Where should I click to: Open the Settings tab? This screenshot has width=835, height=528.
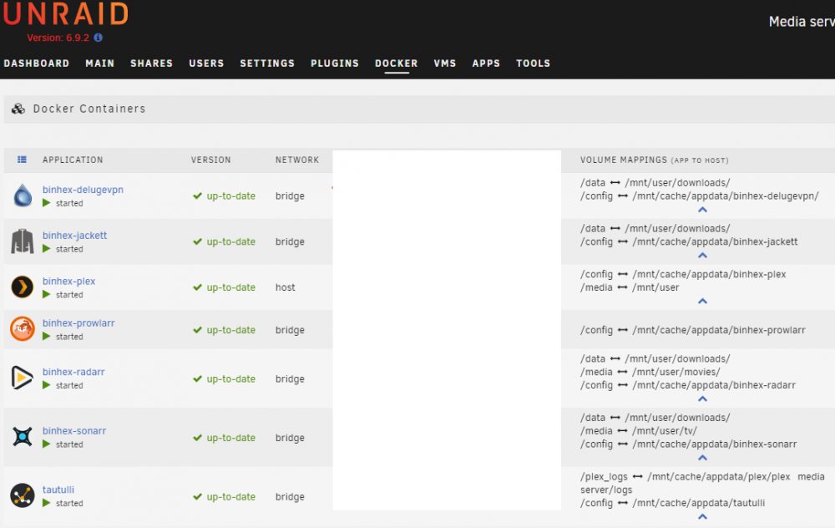point(267,63)
